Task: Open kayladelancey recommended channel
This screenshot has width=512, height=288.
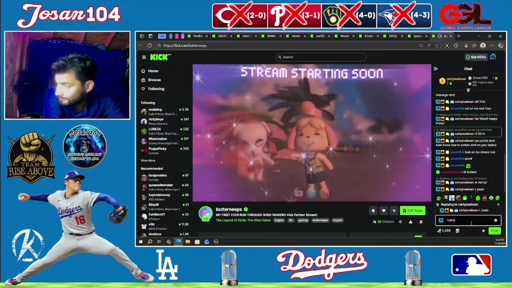Action: [164, 197]
